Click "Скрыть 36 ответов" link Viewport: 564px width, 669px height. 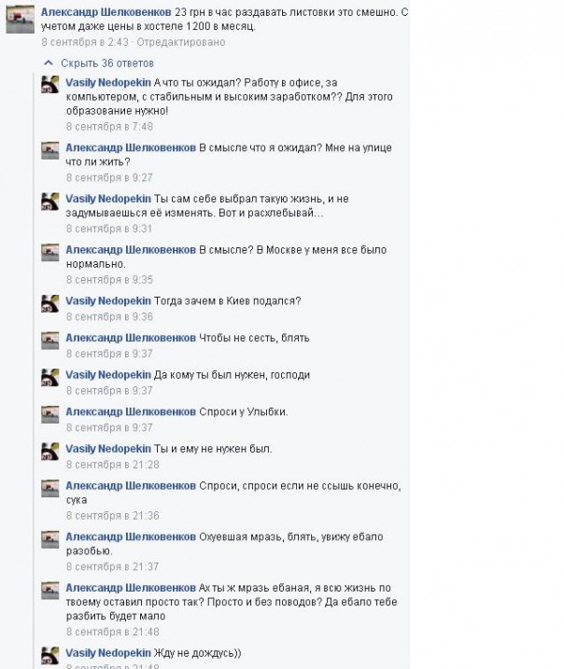107,63
